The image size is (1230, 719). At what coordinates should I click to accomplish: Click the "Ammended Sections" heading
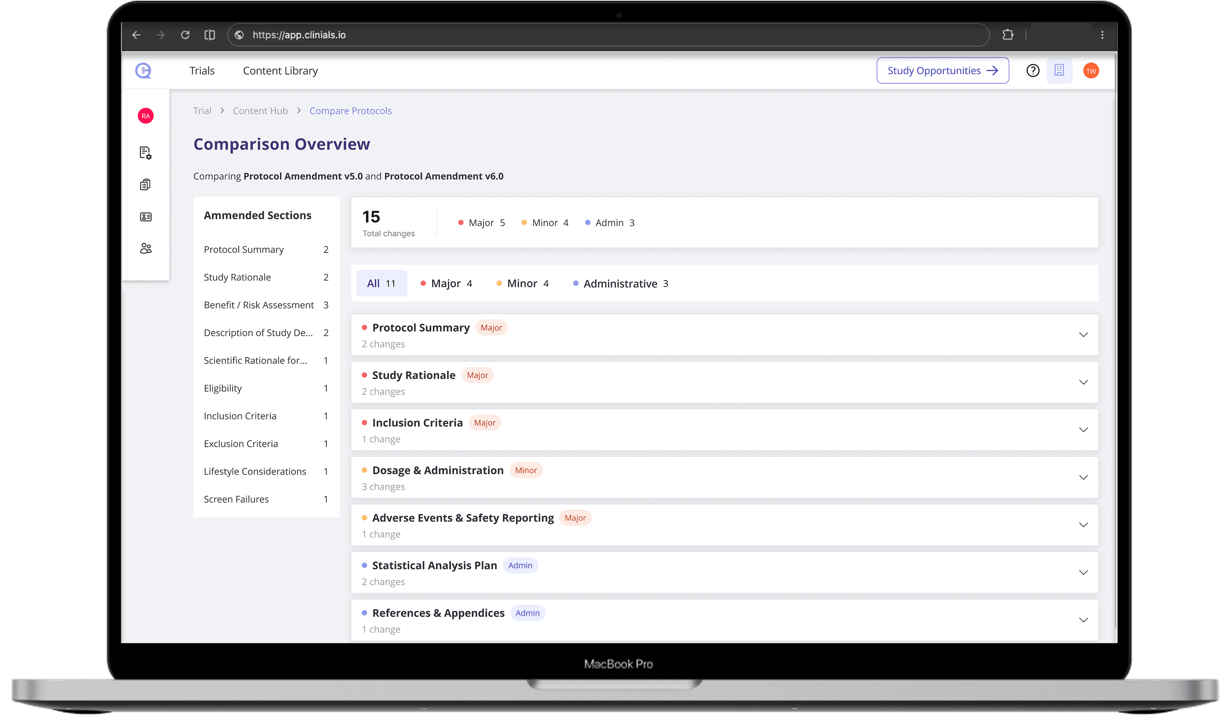point(257,216)
